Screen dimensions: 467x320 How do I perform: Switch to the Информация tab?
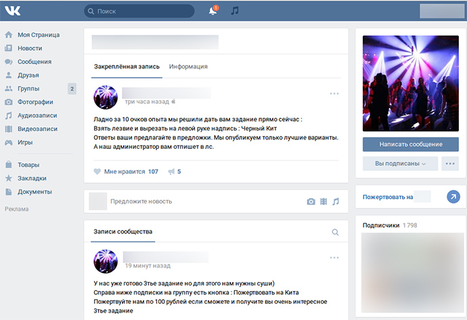point(188,67)
